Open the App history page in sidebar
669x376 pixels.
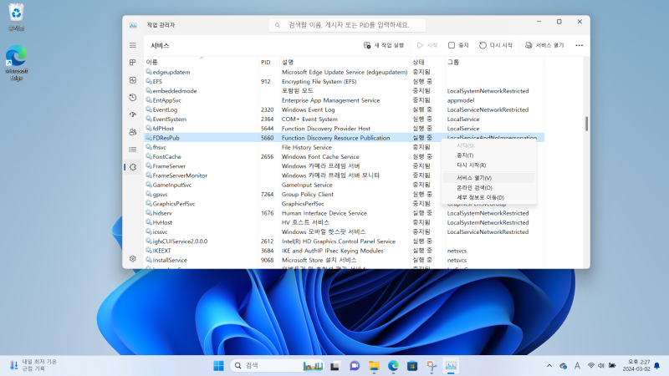point(133,98)
